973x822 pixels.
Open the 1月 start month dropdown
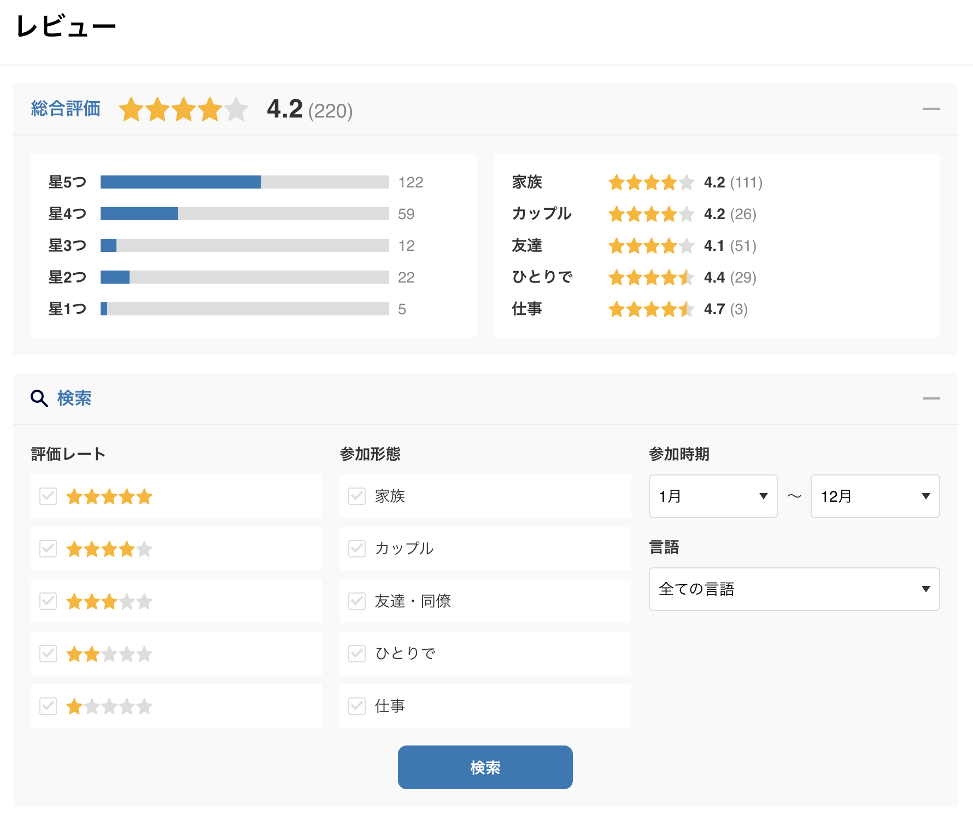tap(713, 496)
